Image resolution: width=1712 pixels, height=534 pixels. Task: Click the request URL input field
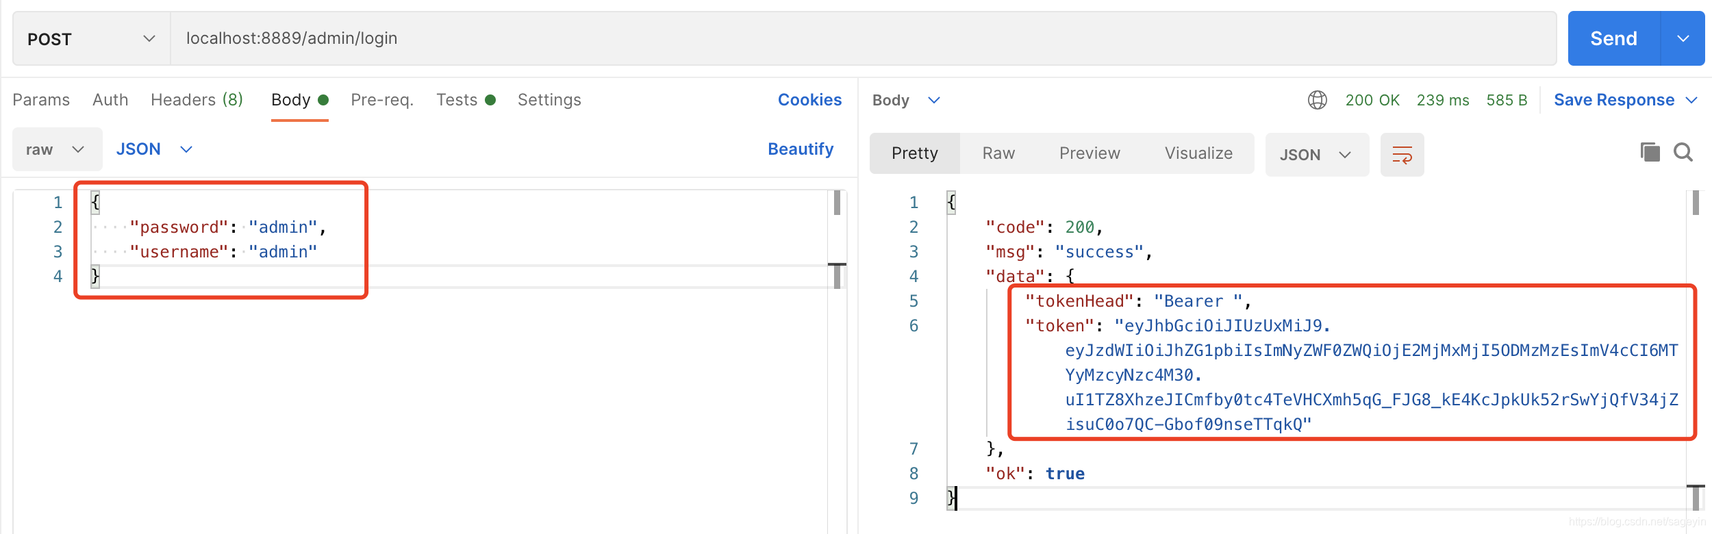pyautogui.click(x=863, y=38)
